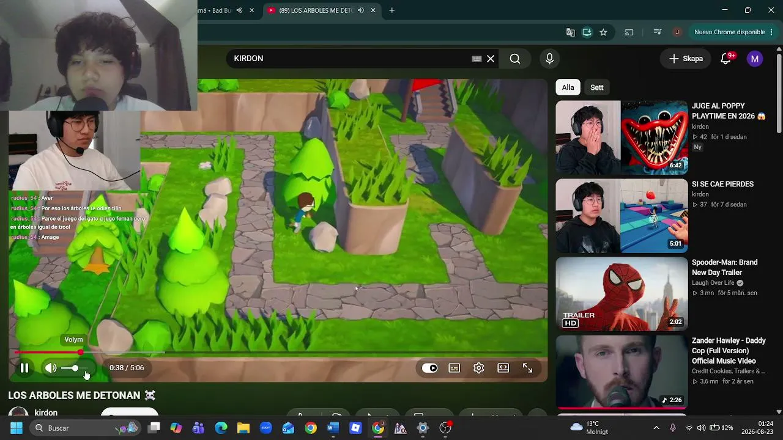
Task: Toggle the autoplay switch
Action: click(x=430, y=368)
